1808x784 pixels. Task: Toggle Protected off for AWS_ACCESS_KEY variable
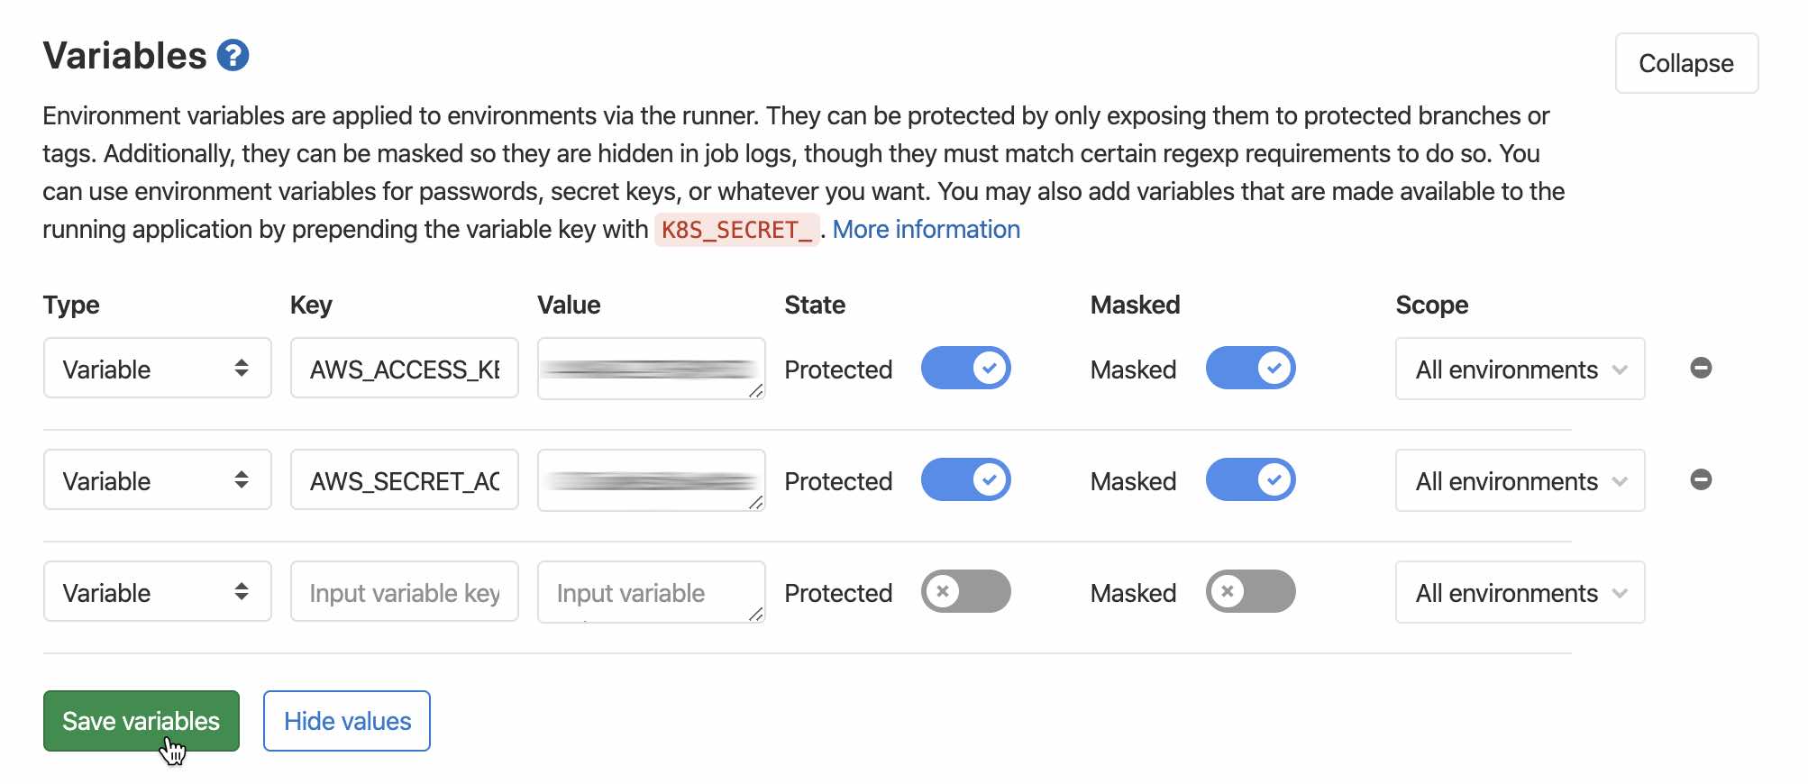tap(965, 368)
